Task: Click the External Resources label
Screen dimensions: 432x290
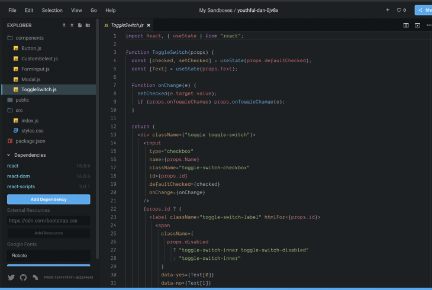Action: coord(28,210)
